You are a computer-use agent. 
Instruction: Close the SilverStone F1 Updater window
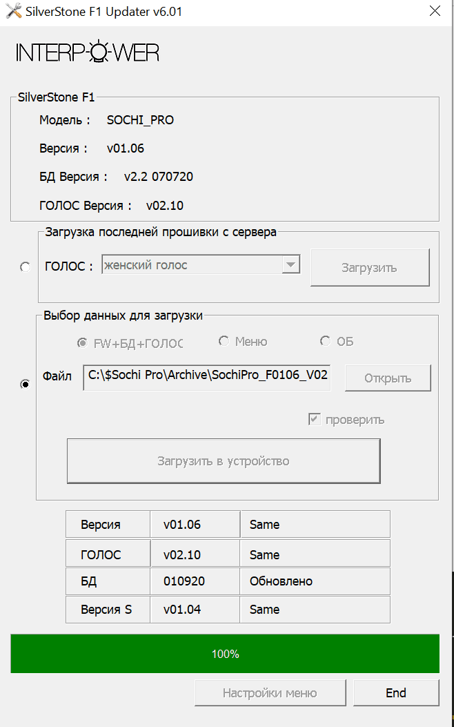pyautogui.click(x=434, y=11)
